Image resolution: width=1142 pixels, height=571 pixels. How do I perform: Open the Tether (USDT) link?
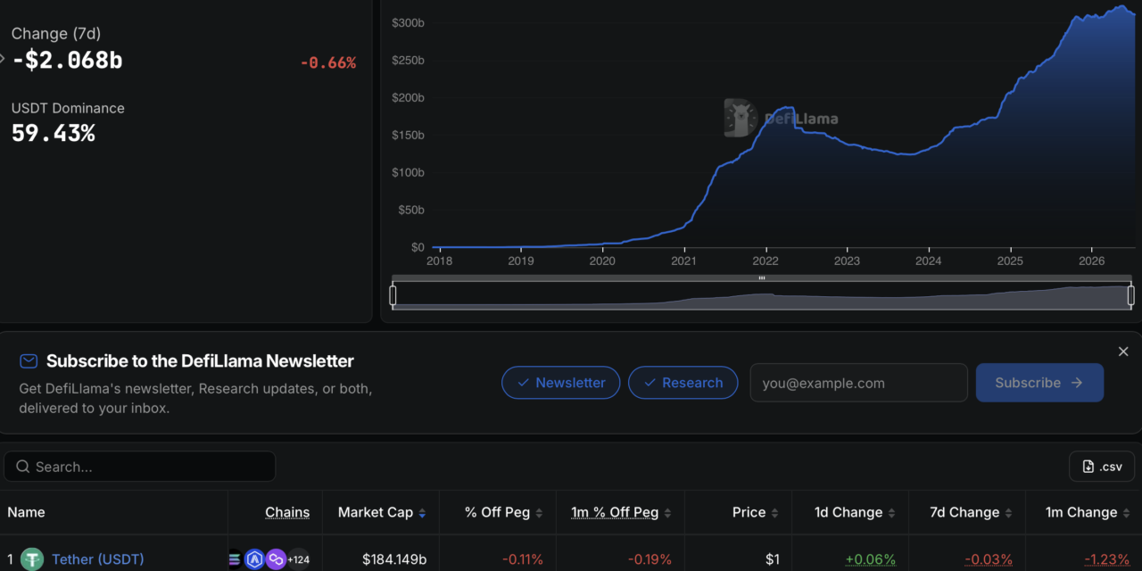(97, 559)
